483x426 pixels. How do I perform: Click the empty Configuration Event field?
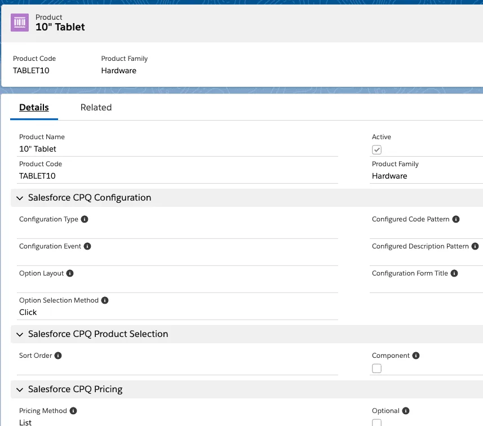pyautogui.click(x=178, y=259)
